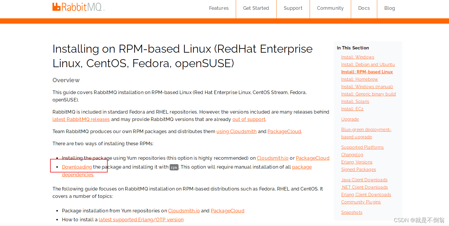Open the Install: Windows guide

pyautogui.click(x=358, y=57)
